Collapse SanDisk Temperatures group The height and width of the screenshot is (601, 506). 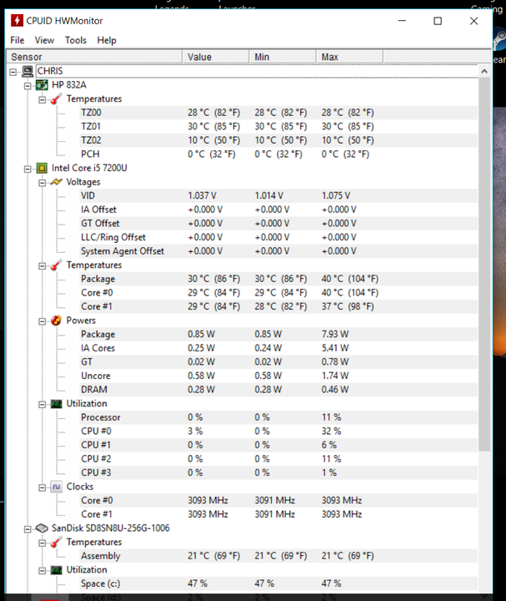coord(43,543)
